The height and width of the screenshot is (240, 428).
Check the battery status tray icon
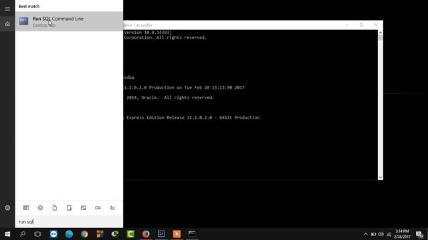click(373, 234)
